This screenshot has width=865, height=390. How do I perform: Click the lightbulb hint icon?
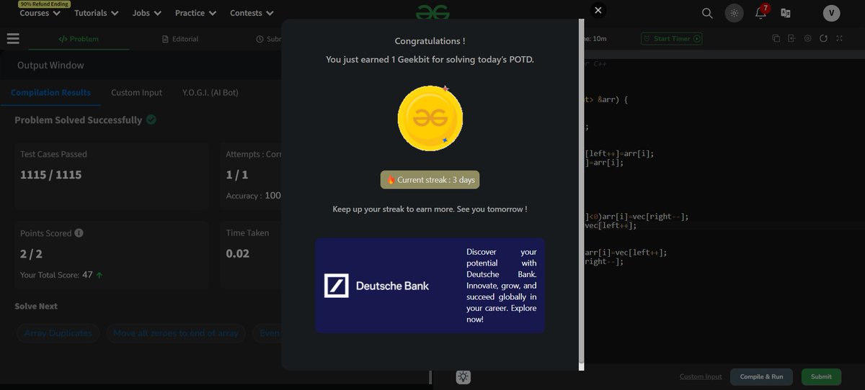[x=463, y=376]
